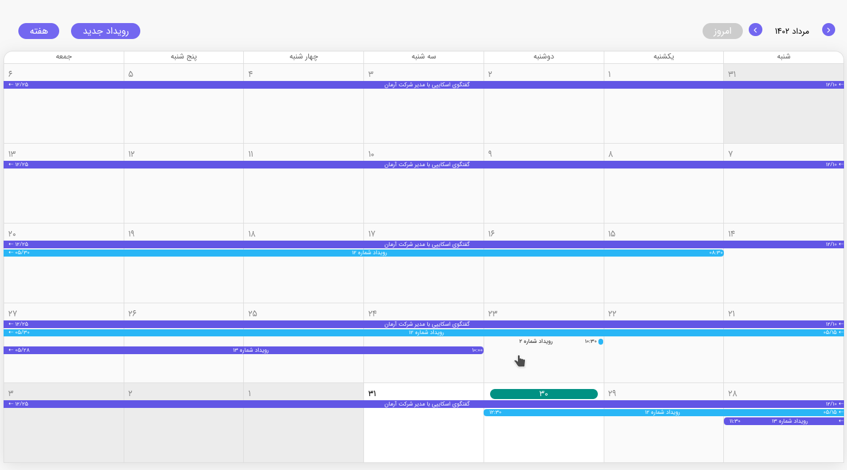The image size is (847, 470).
Task: Switch to the هفته (week) view
Action: tap(38, 31)
